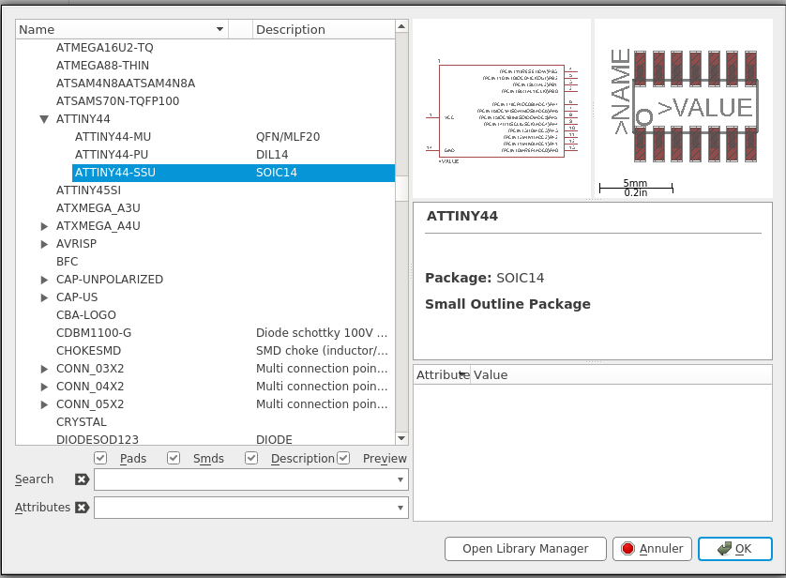Expand the ATXMEGA_A4U node

click(44, 226)
